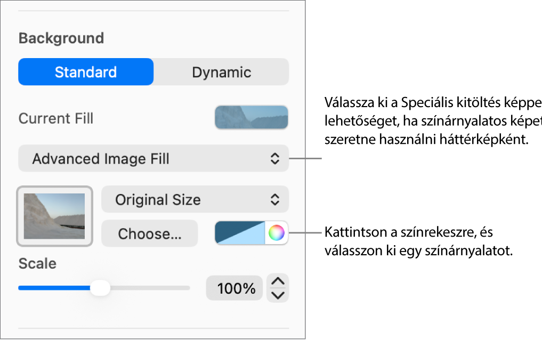Switch to the Dynamic background option
This screenshot has height=340, width=542.
pos(221,72)
